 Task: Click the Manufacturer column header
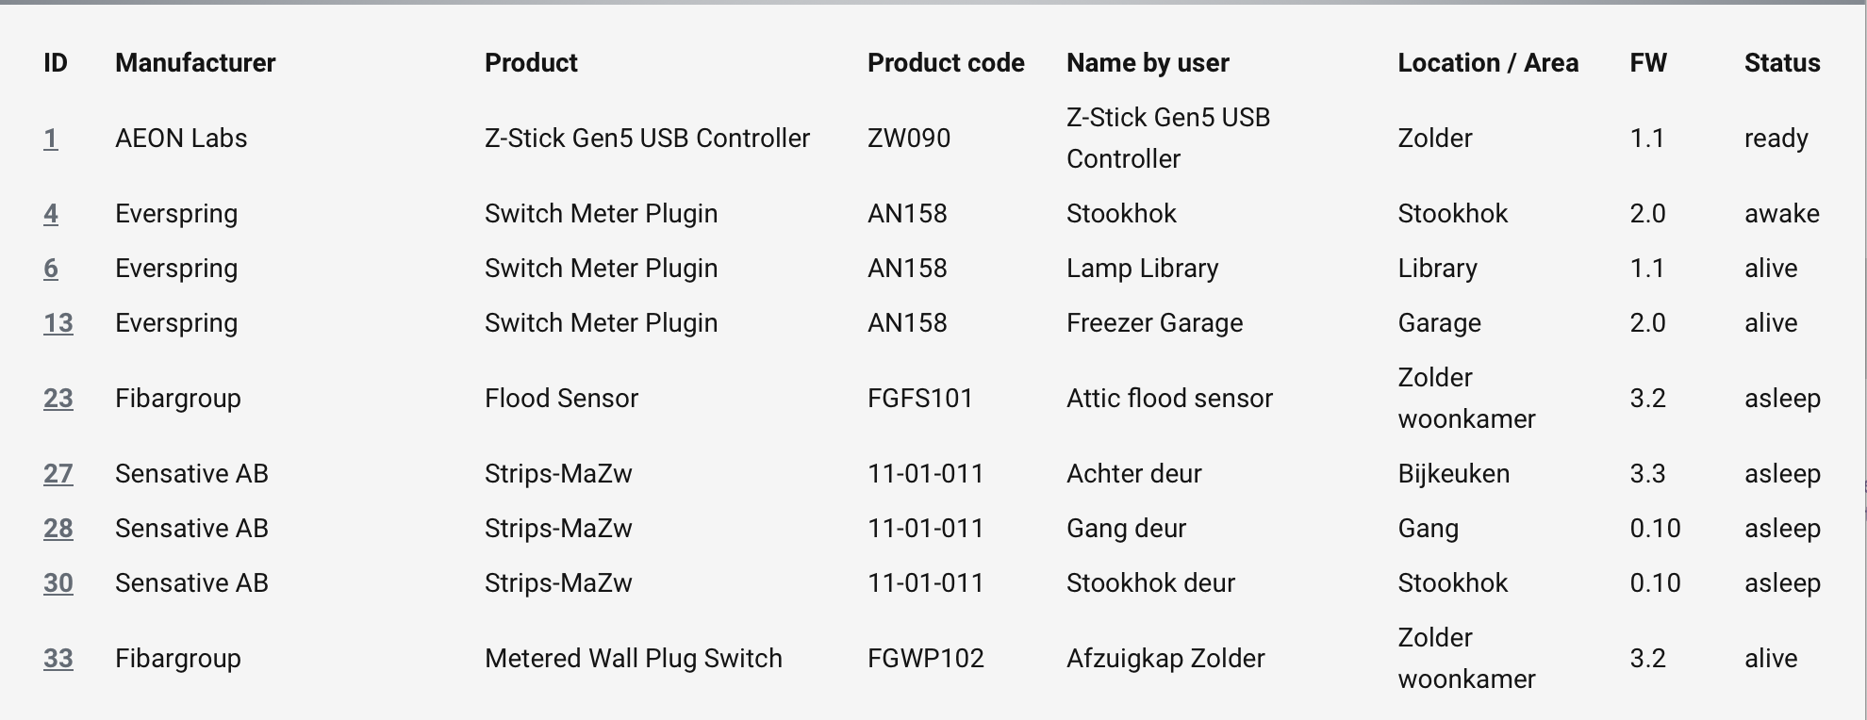[195, 63]
